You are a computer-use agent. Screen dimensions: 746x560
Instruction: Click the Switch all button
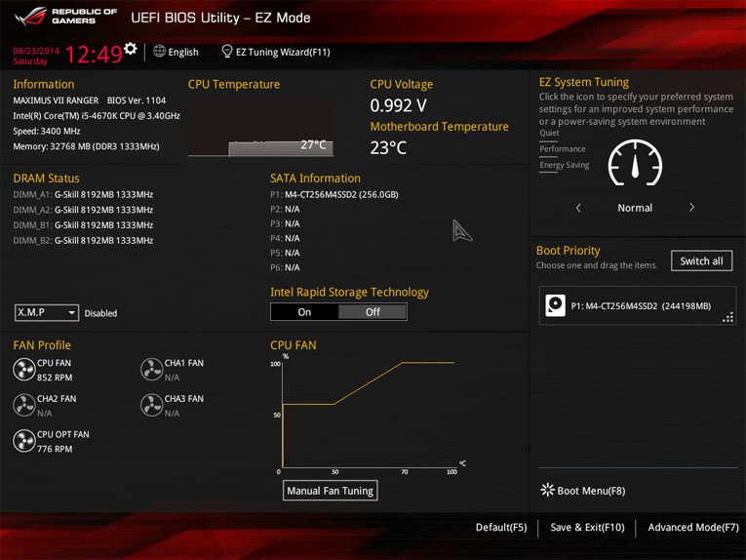coord(701,260)
